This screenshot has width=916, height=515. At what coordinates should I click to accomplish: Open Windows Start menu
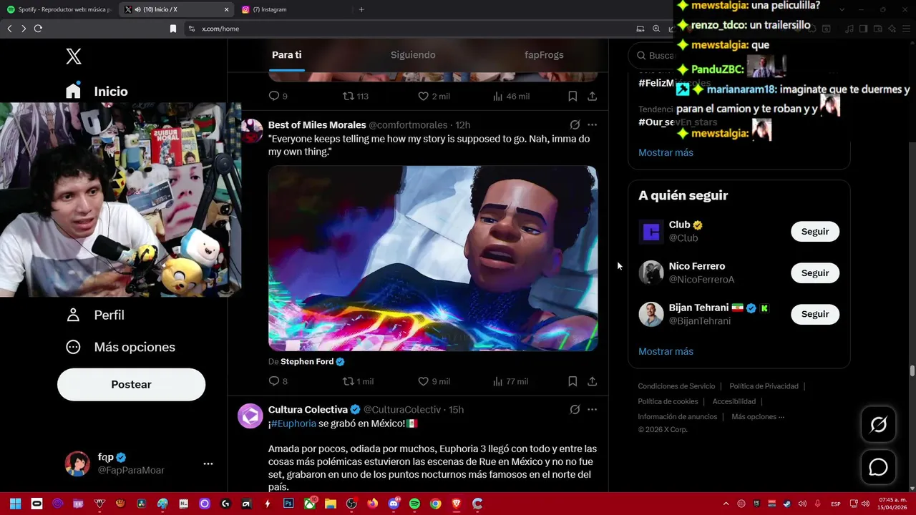[15, 504]
